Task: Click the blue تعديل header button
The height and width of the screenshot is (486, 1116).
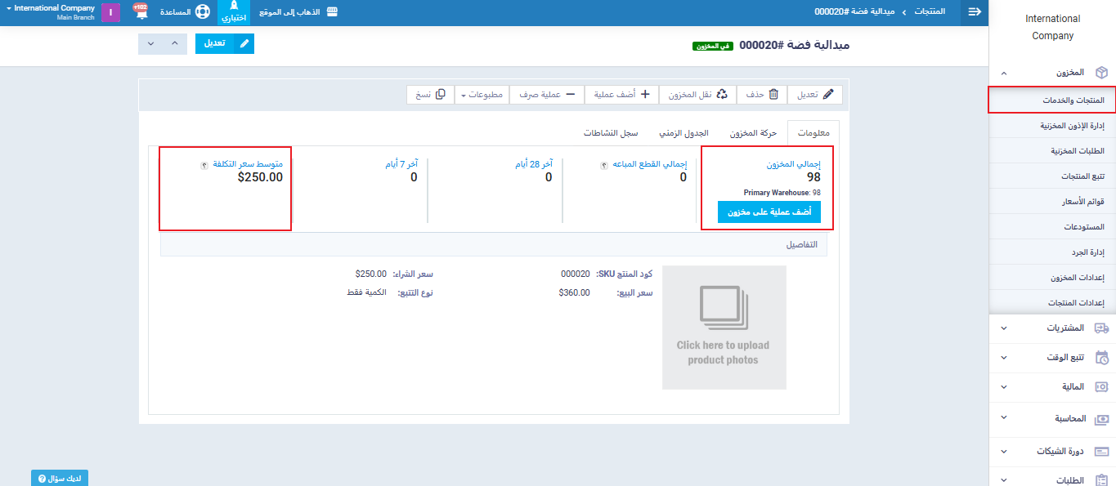Action: (x=224, y=43)
